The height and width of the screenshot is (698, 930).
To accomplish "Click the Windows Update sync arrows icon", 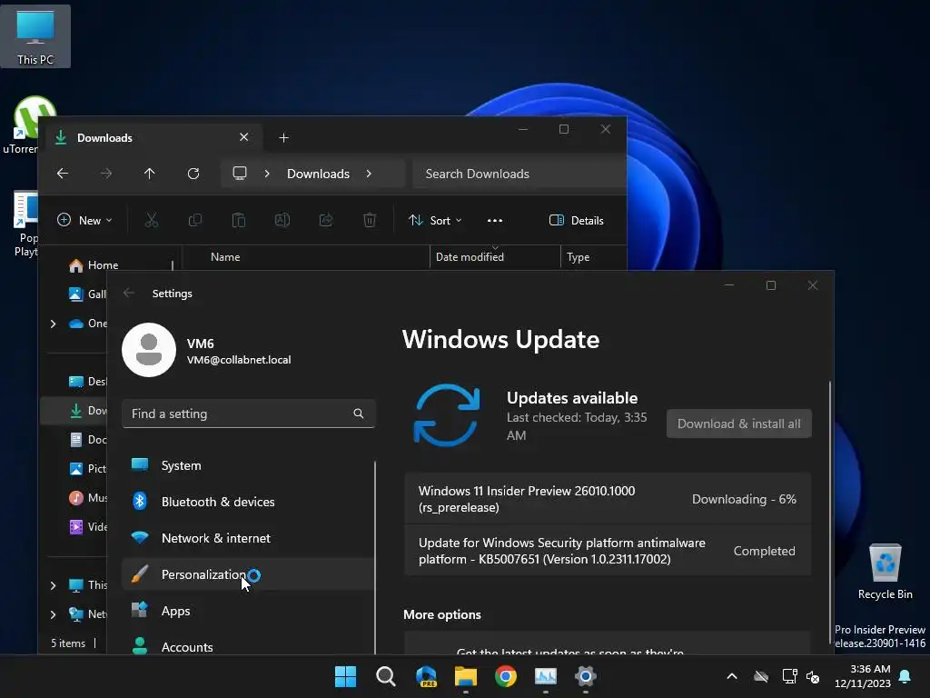I will pyautogui.click(x=446, y=414).
